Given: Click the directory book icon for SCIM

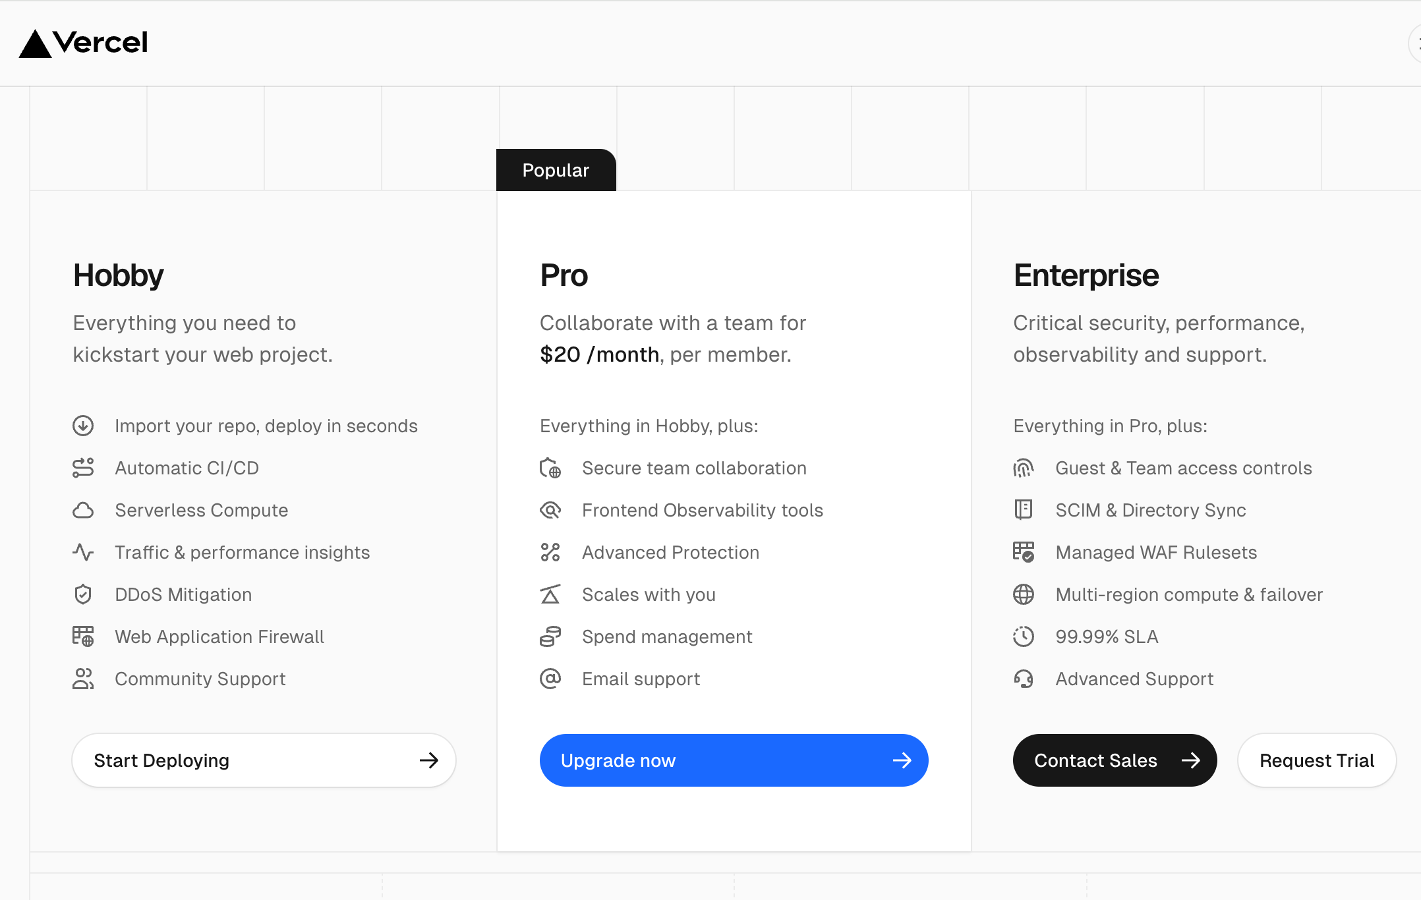Looking at the screenshot, I should coord(1024,510).
